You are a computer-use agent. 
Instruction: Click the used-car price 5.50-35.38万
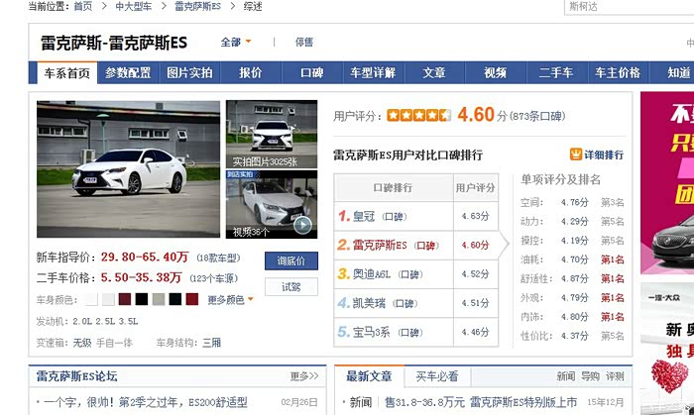[x=141, y=277]
